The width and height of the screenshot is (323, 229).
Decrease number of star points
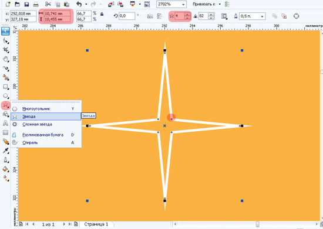187,18
